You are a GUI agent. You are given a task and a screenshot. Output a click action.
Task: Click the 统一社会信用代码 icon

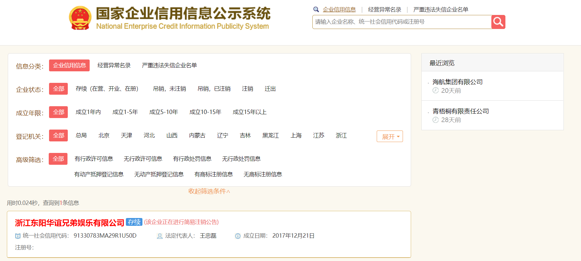coord(18,236)
